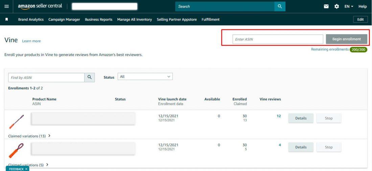Expand Claimed variations (13)
Image resolution: width=372 pixels, height=171 pixels.
[29, 136]
